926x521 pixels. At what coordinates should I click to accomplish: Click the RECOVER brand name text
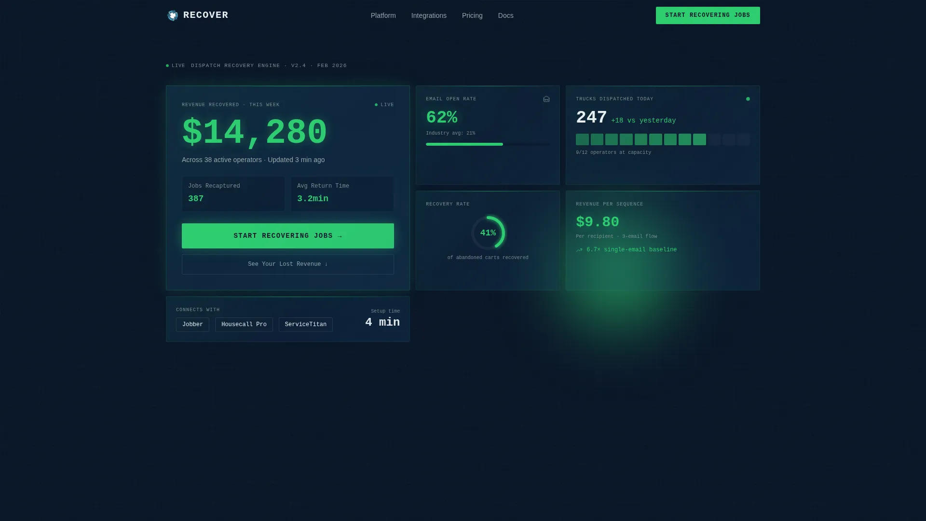[206, 15]
